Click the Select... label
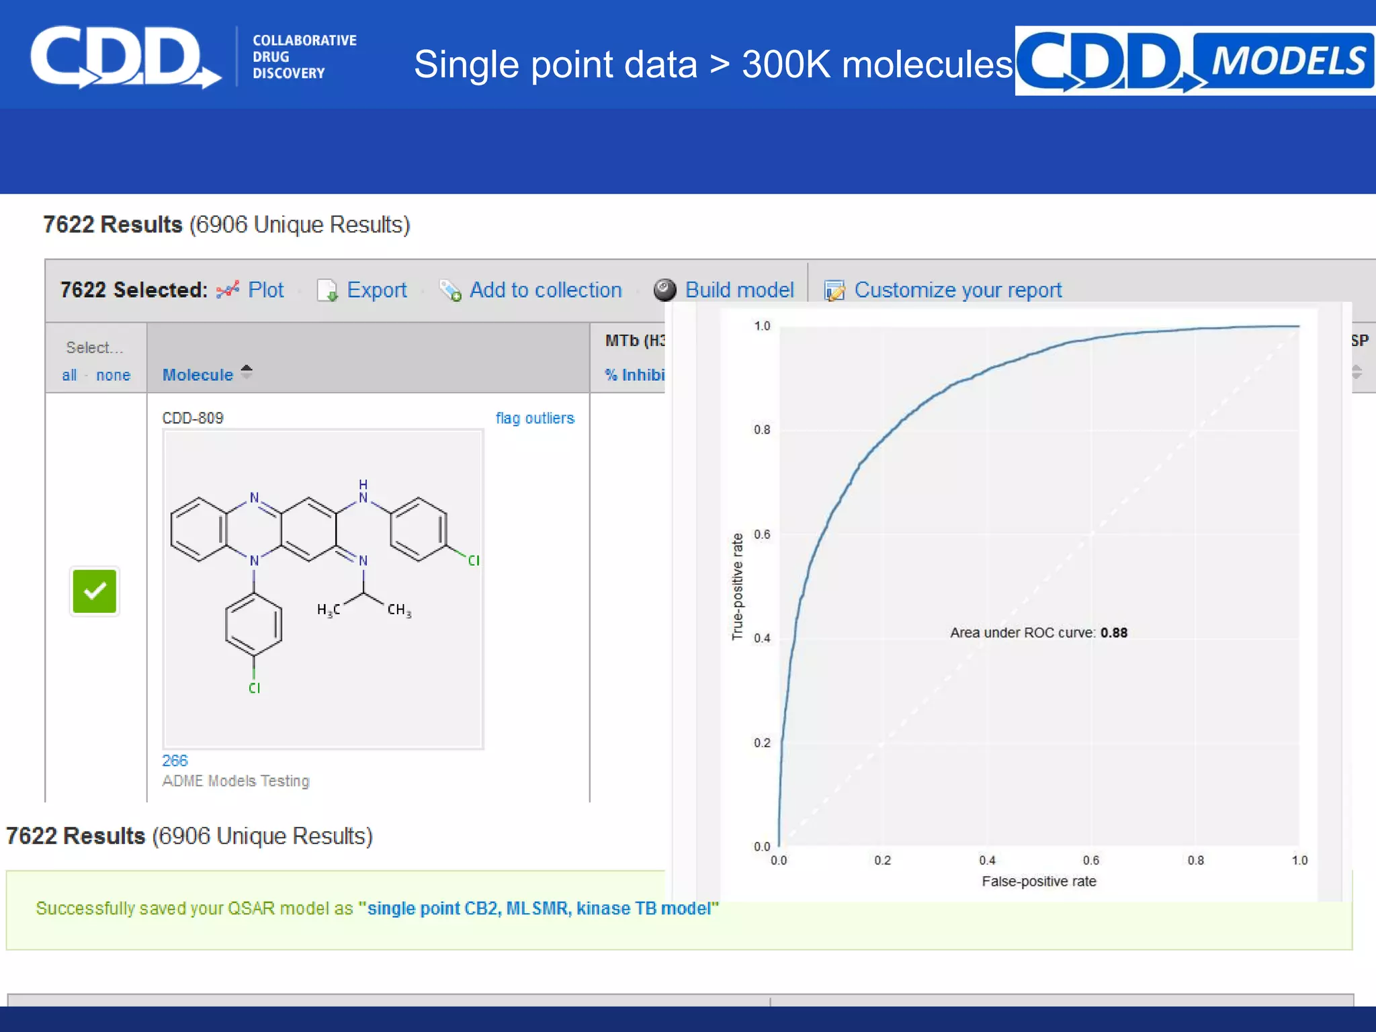The width and height of the screenshot is (1376, 1032). tap(95, 347)
